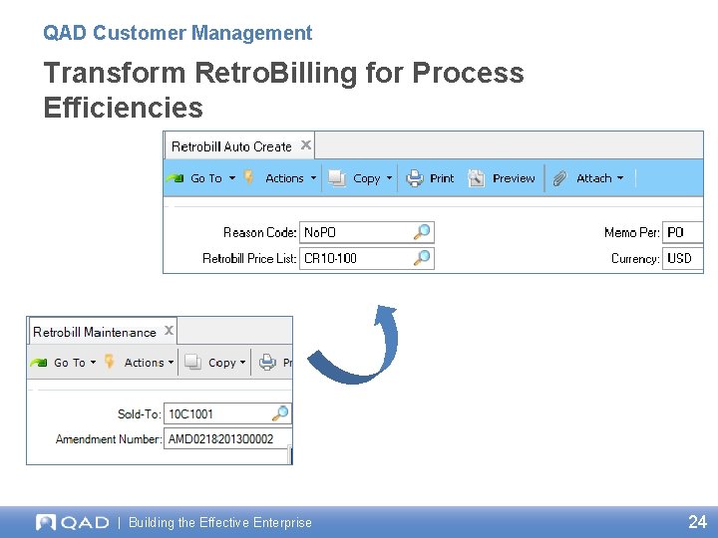Click Go To label in Retrobill Maintenance toolbar
718x538 pixels.
[x=70, y=363]
